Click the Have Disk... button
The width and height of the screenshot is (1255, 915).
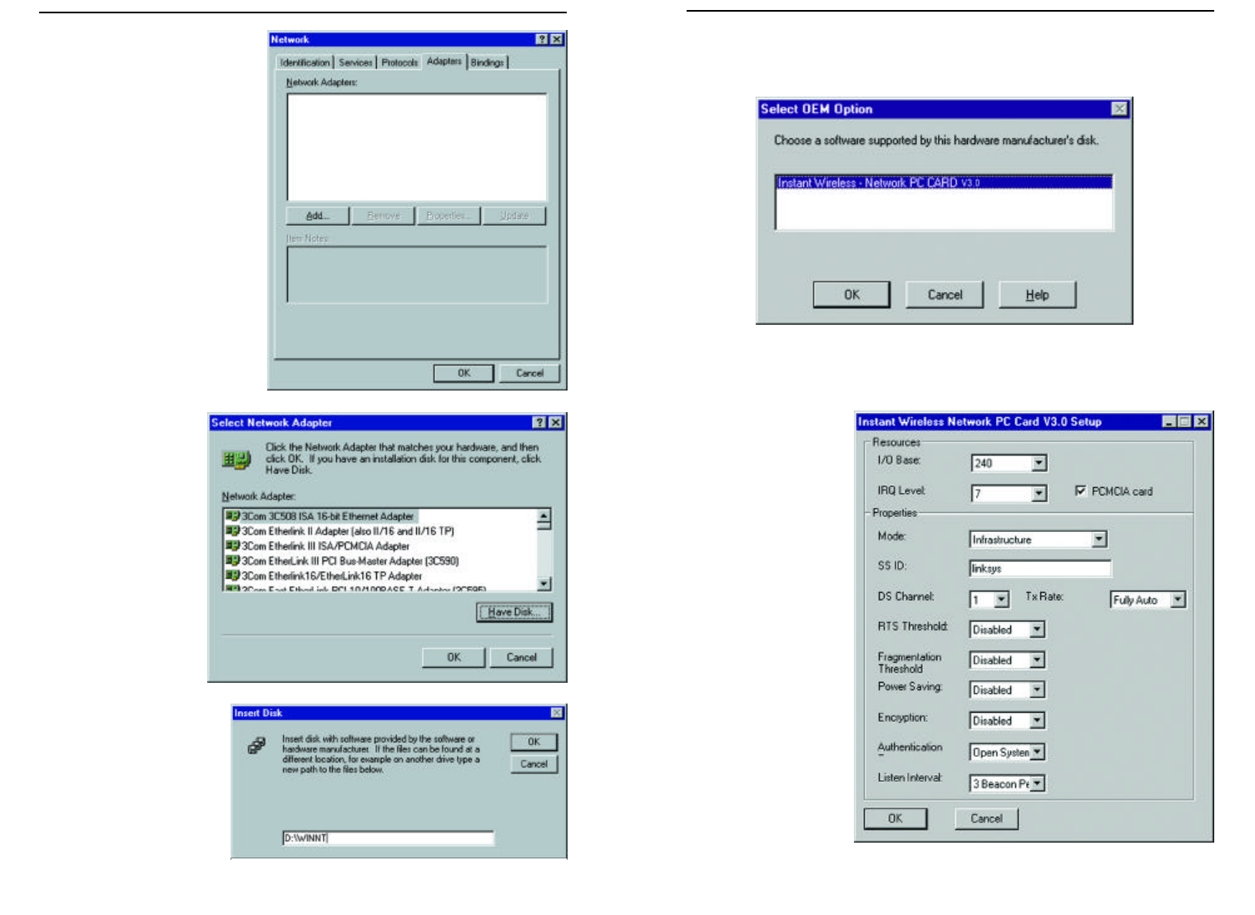click(514, 612)
